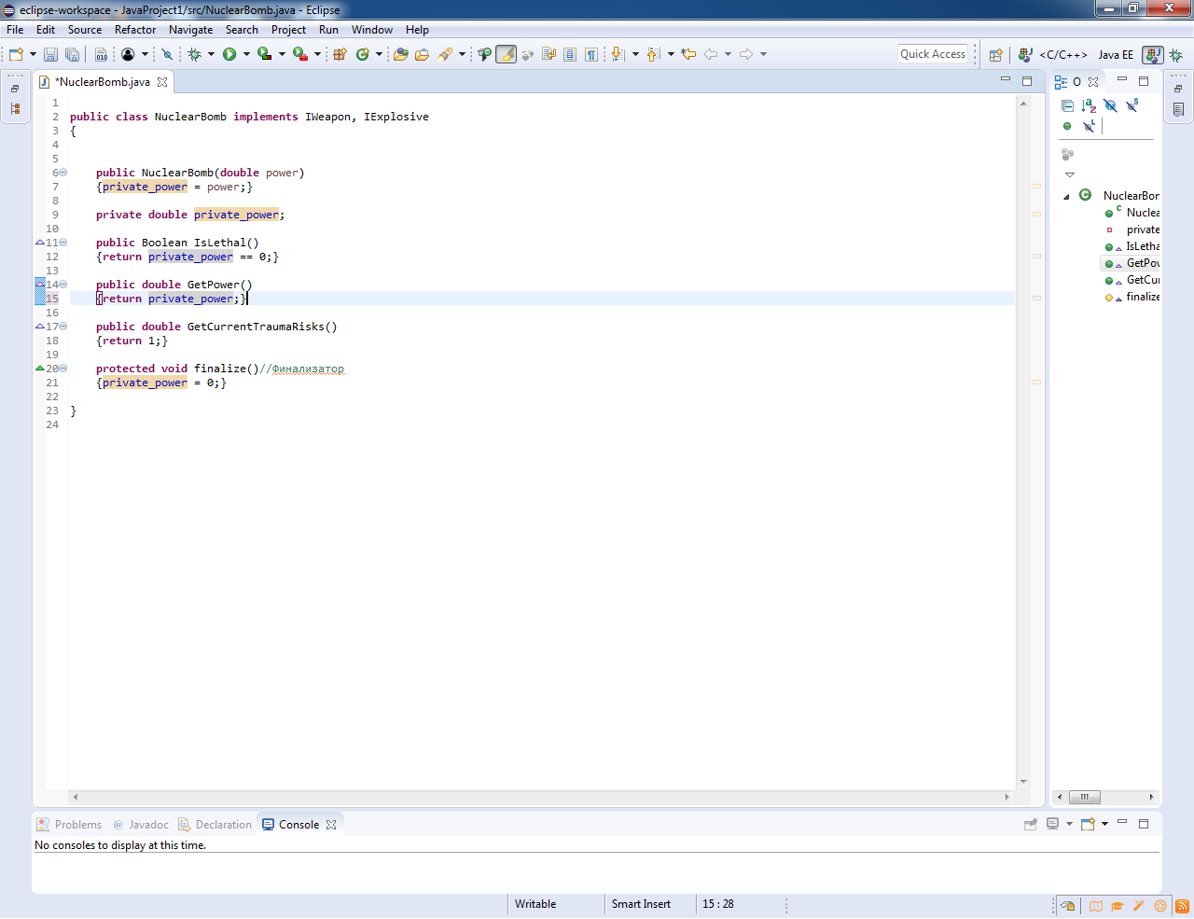Click the Skip All Breakpoints icon
The height and width of the screenshot is (919, 1194).
tap(168, 54)
